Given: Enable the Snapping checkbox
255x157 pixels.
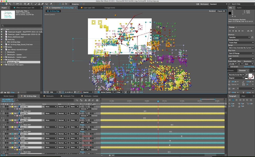Looking at the screenshot, I should click(71, 4).
